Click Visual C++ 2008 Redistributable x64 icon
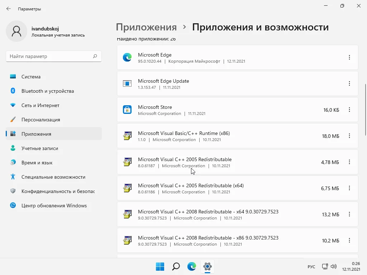 [127, 214]
